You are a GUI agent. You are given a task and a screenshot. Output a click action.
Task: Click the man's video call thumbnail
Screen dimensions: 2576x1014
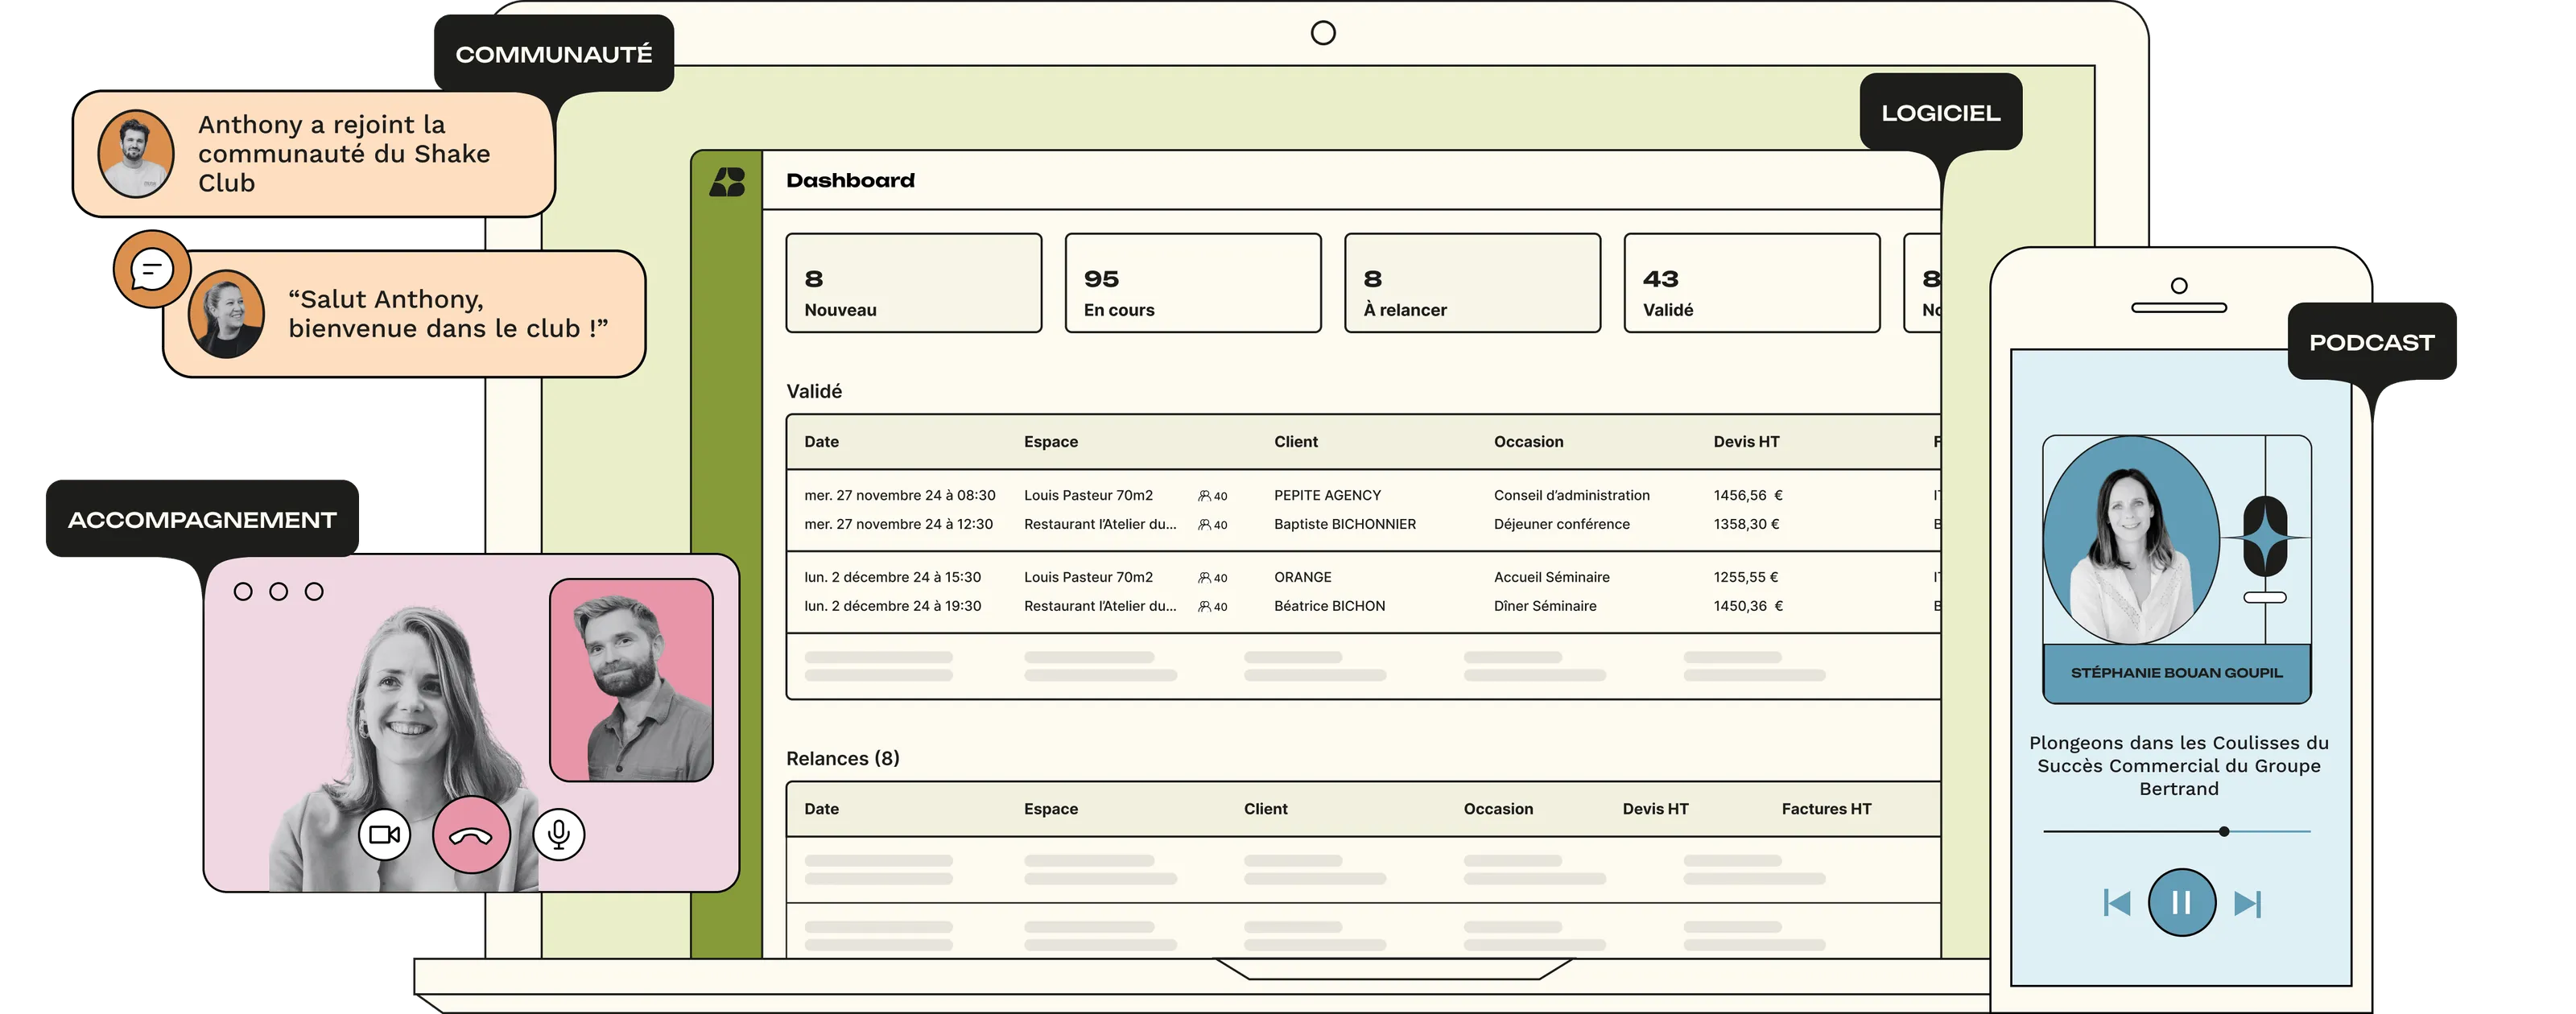[x=631, y=679]
